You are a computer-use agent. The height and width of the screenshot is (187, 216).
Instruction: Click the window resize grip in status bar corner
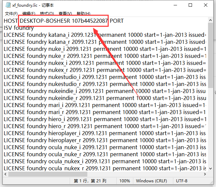click(211, 183)
